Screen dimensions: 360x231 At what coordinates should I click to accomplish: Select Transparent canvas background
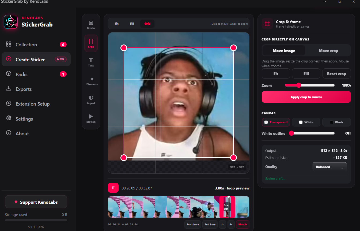pos(276,122)
